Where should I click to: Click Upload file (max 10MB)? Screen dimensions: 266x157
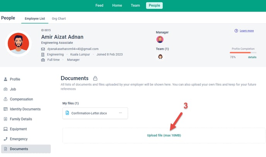coord(164,135)
